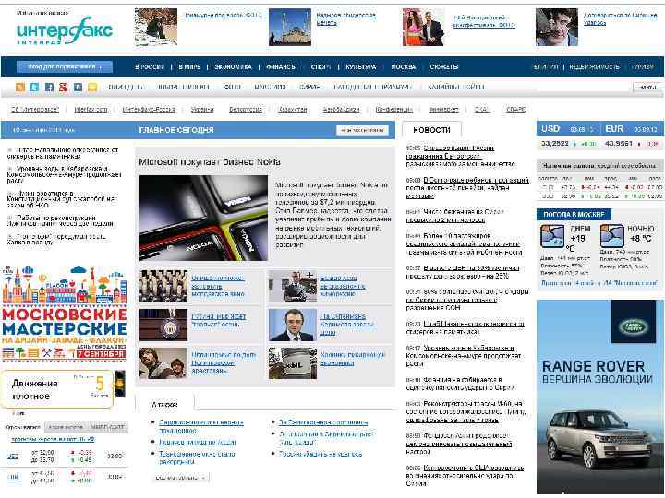665x498 pixels.
Task: Open the Казахстан link
Action: pos(293,109)
